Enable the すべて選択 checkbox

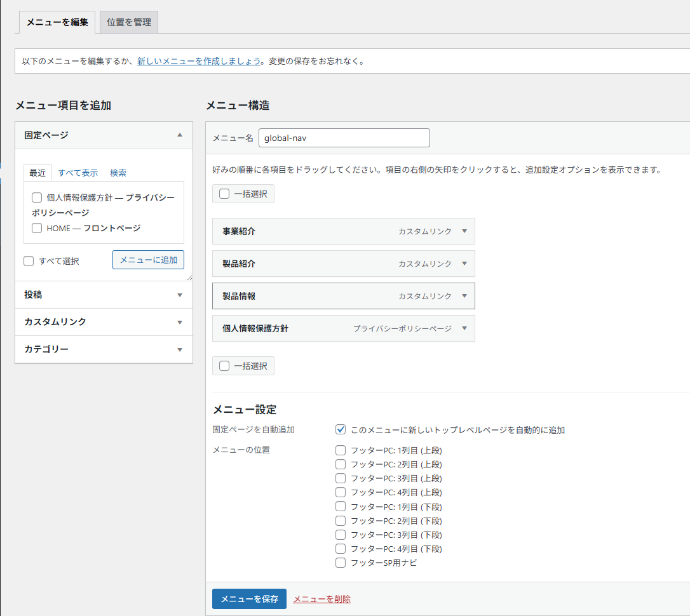pyautogui.click(x=27, y=261)
